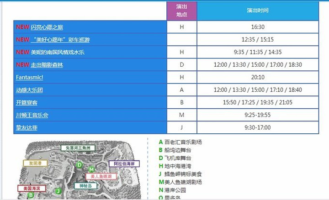Open the 走出暗影森林 show link

pos(47,65)
